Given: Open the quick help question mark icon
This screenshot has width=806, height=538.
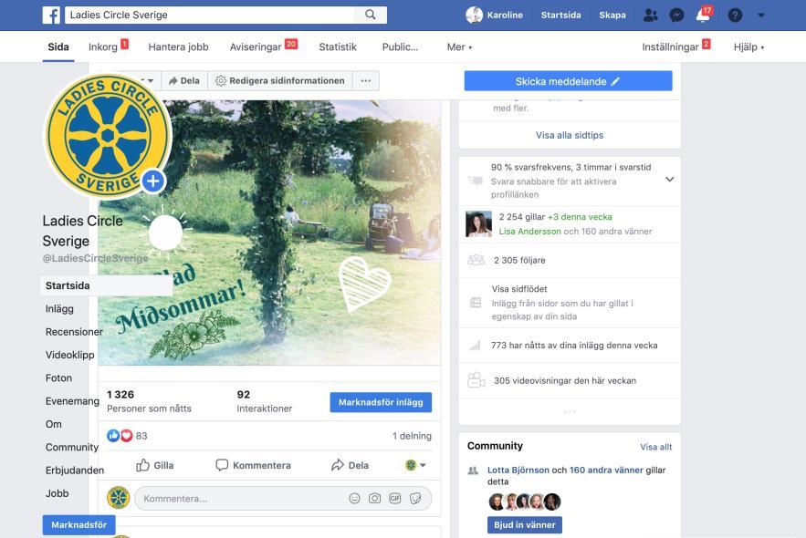Looking at the screenshot, I should point(735,16).
